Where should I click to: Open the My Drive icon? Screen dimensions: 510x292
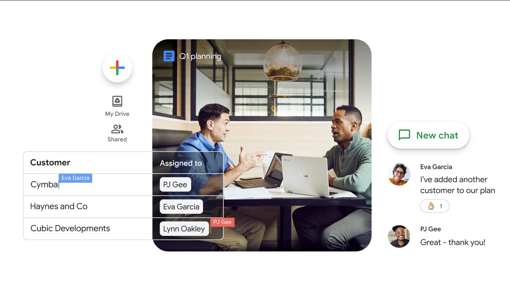point(117,101)
